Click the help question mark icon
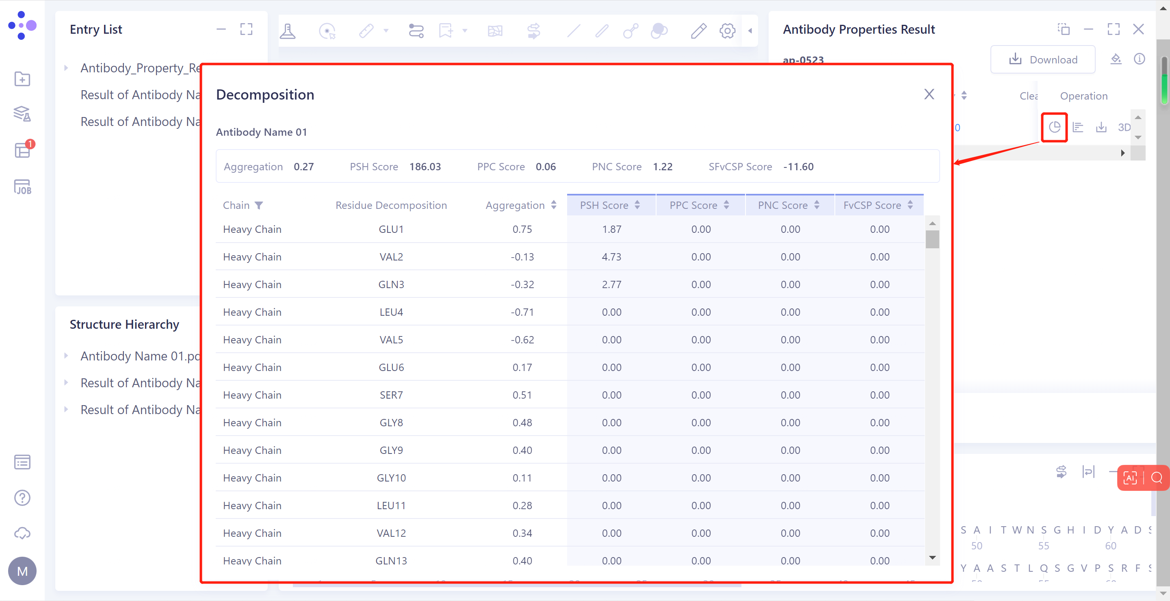Screen dimensions: 1170x601 pyautogui.click(x=22, y=498)
